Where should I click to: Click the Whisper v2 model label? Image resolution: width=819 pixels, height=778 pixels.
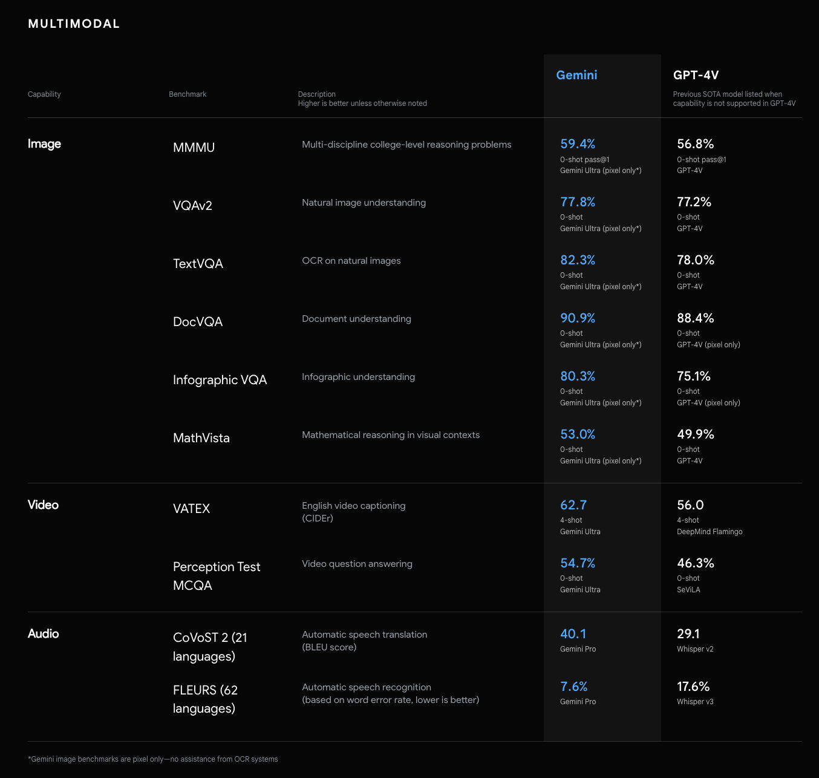[x=695, y=649]
